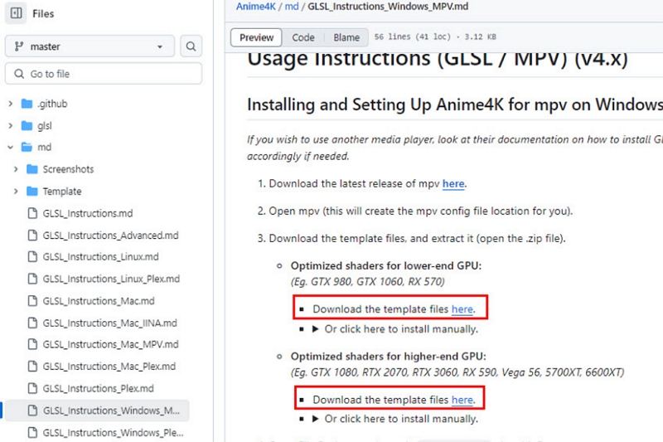Click file icon of GLSL_Instructions.md
This screenshot has width=663, height=442.
(x=32, y=213)
